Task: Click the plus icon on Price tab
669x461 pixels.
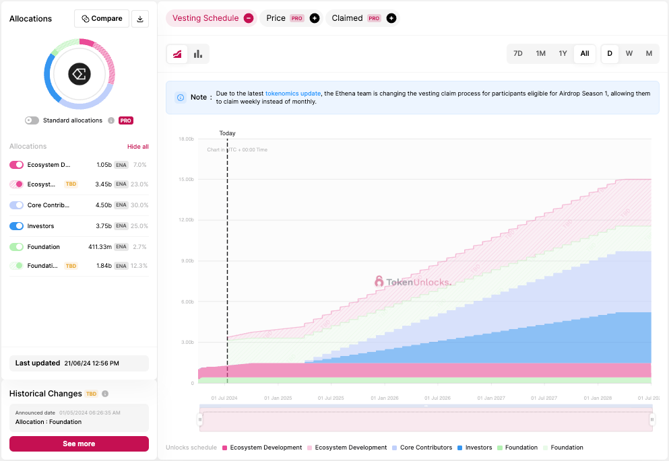Action: (315, 18)
